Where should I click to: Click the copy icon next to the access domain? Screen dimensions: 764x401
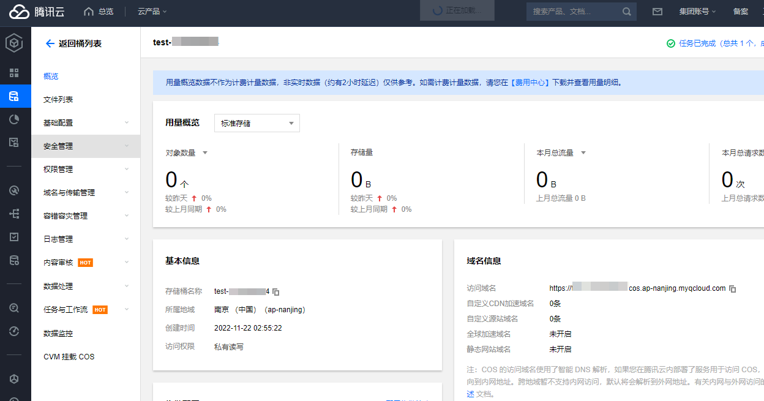732,288
